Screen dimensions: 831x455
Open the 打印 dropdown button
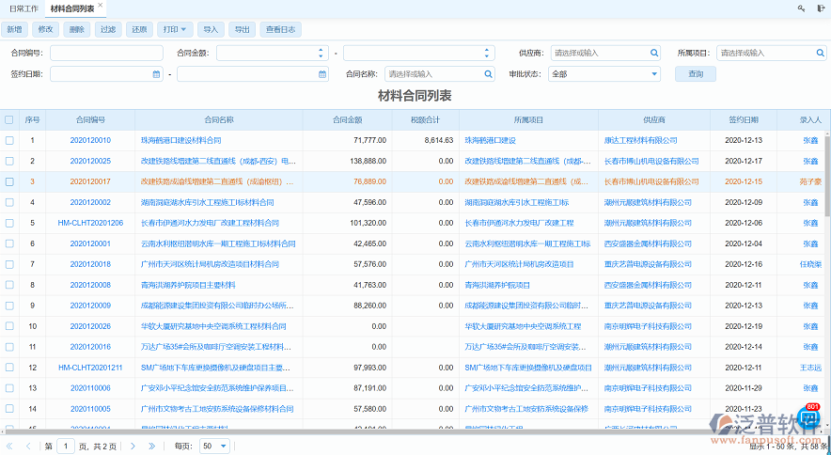coord(175,29)
